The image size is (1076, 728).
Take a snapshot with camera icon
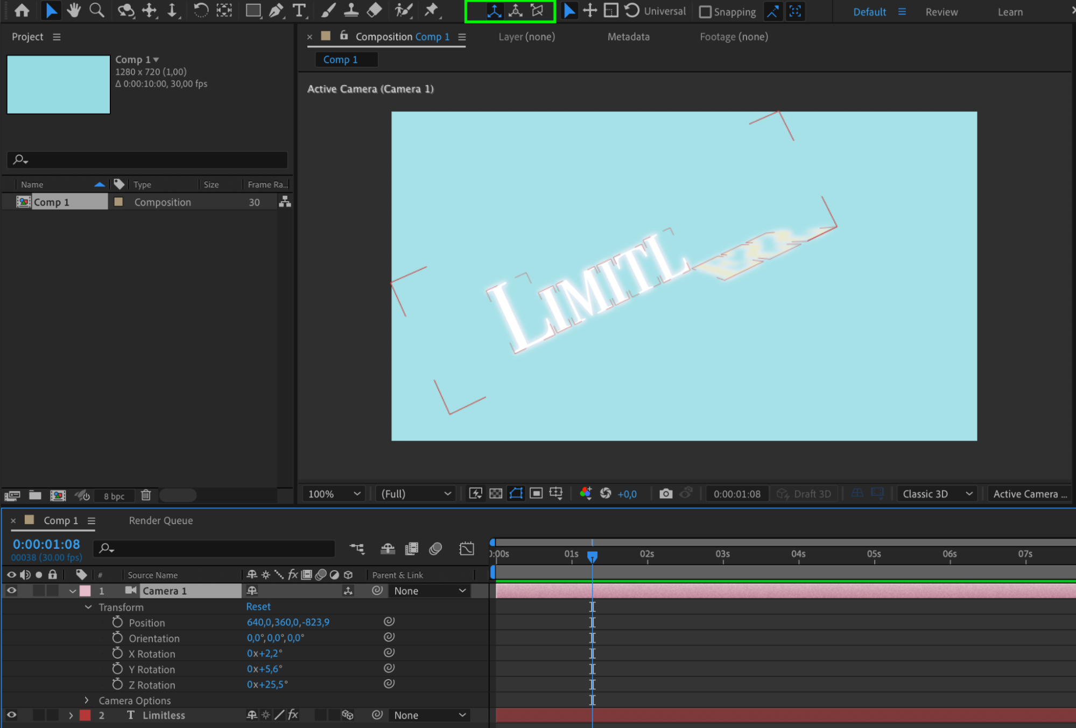coord(666,493)
